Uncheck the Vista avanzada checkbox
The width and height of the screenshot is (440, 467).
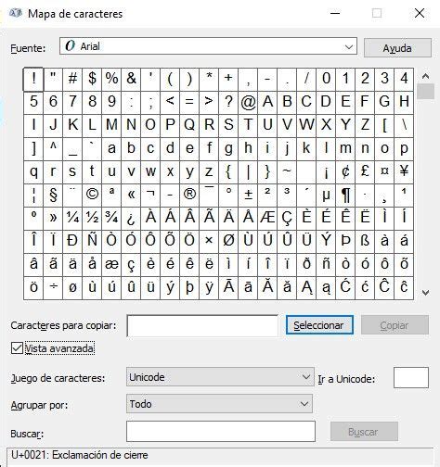pyautogui.click(x=17, y=348)
